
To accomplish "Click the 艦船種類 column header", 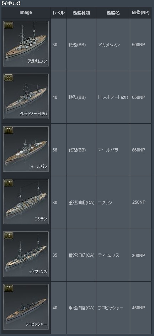I will click(x=81, y=13).
